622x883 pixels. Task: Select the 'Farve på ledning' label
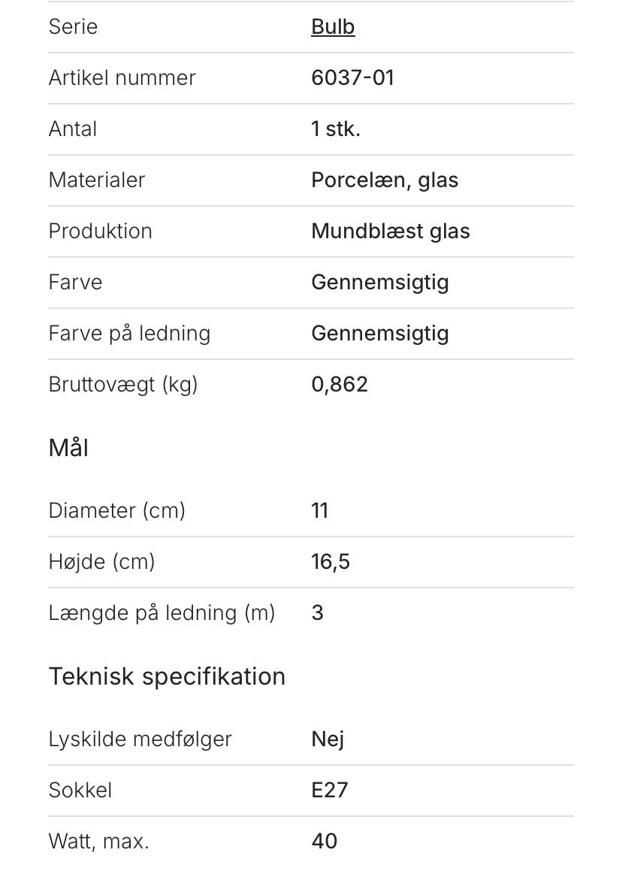[129, 334]
